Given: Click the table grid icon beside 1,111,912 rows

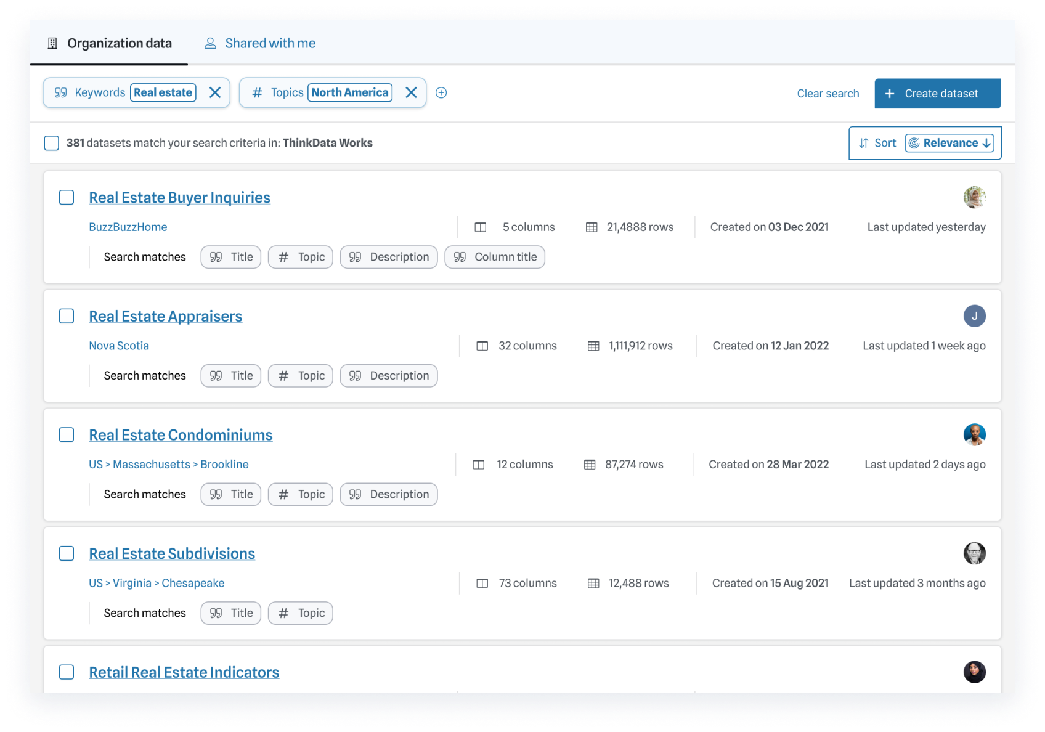Looking at the screenshot, I should point(593,346).
